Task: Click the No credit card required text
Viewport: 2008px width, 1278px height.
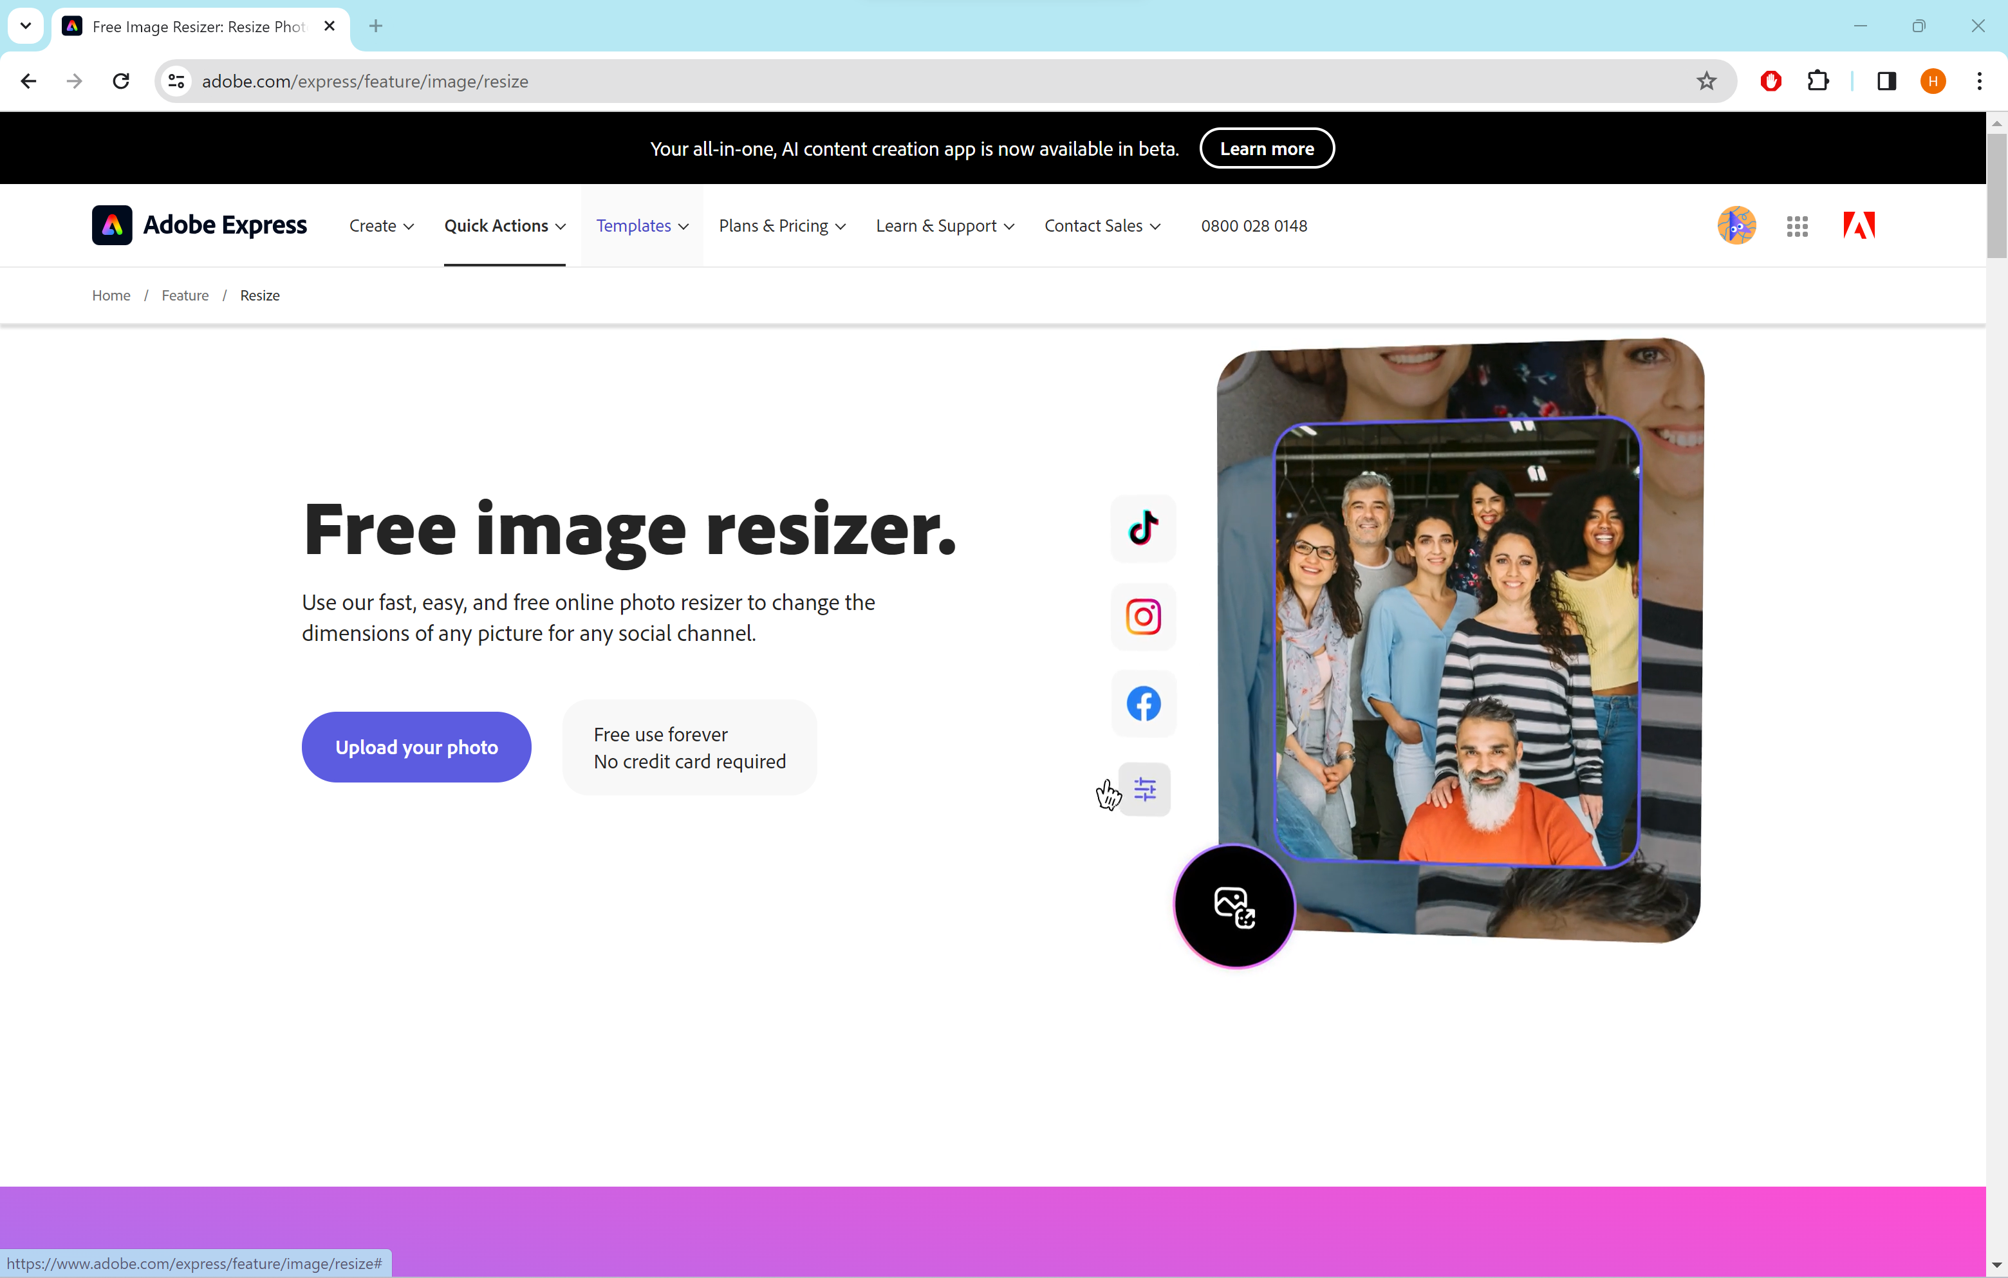Action: 690,761
